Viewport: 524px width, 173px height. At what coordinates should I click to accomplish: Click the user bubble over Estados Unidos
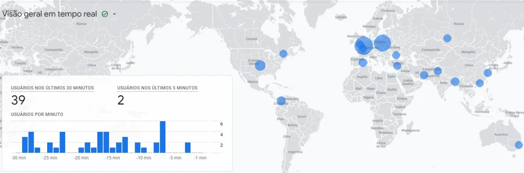pyautogui.click(x=260, y=65)
